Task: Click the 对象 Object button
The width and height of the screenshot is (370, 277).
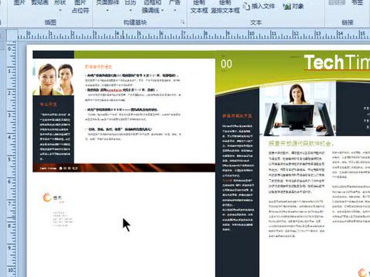Action: [x=294, y=6]
